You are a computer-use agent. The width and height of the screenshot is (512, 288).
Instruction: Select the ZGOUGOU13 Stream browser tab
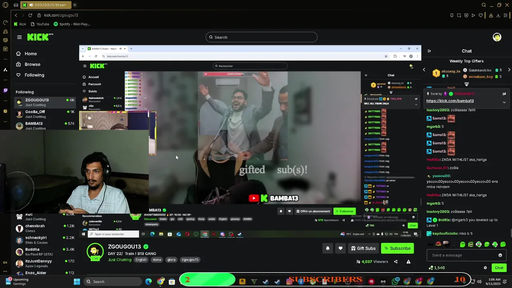pyautogui.click(x=46, y=5)
